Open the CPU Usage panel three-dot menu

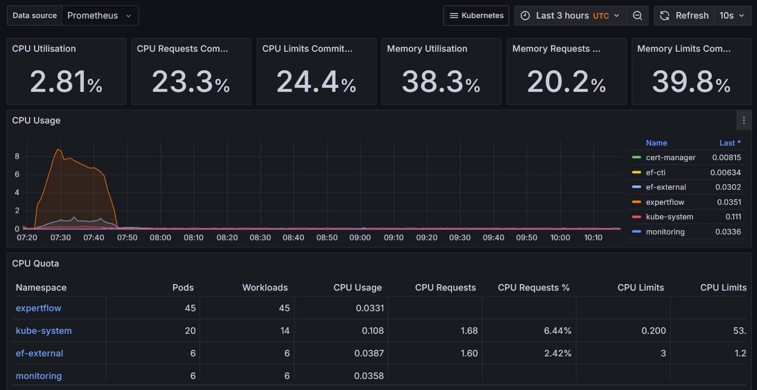(x=743, y=120)
